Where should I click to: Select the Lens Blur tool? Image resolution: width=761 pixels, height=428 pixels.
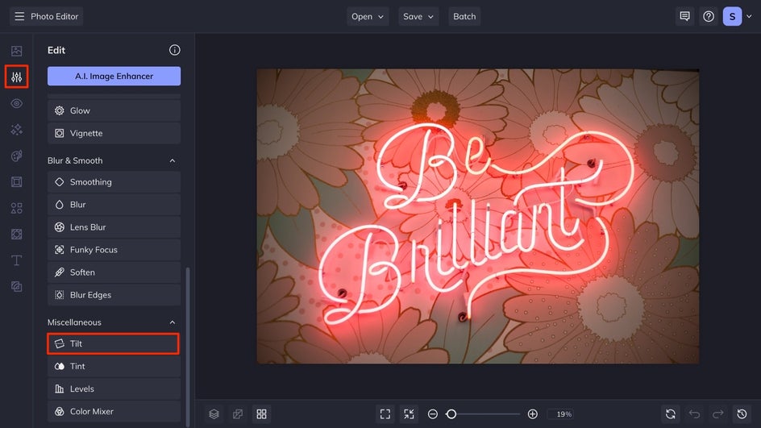(x=114, y=227)
